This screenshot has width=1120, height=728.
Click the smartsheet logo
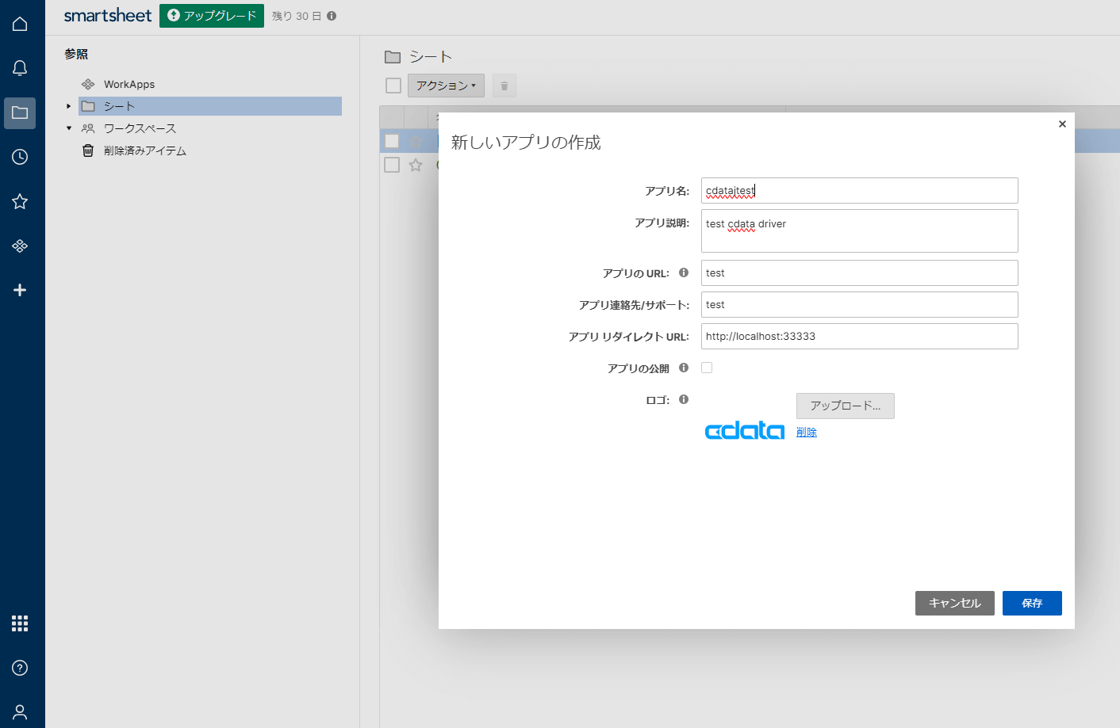click(108, 16)
